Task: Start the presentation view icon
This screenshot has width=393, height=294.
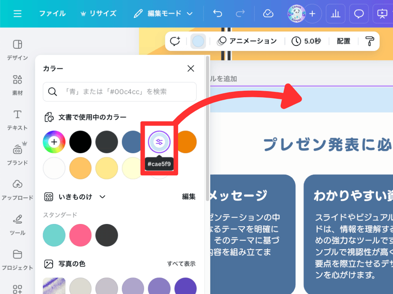Action: [x=383, y=13]
